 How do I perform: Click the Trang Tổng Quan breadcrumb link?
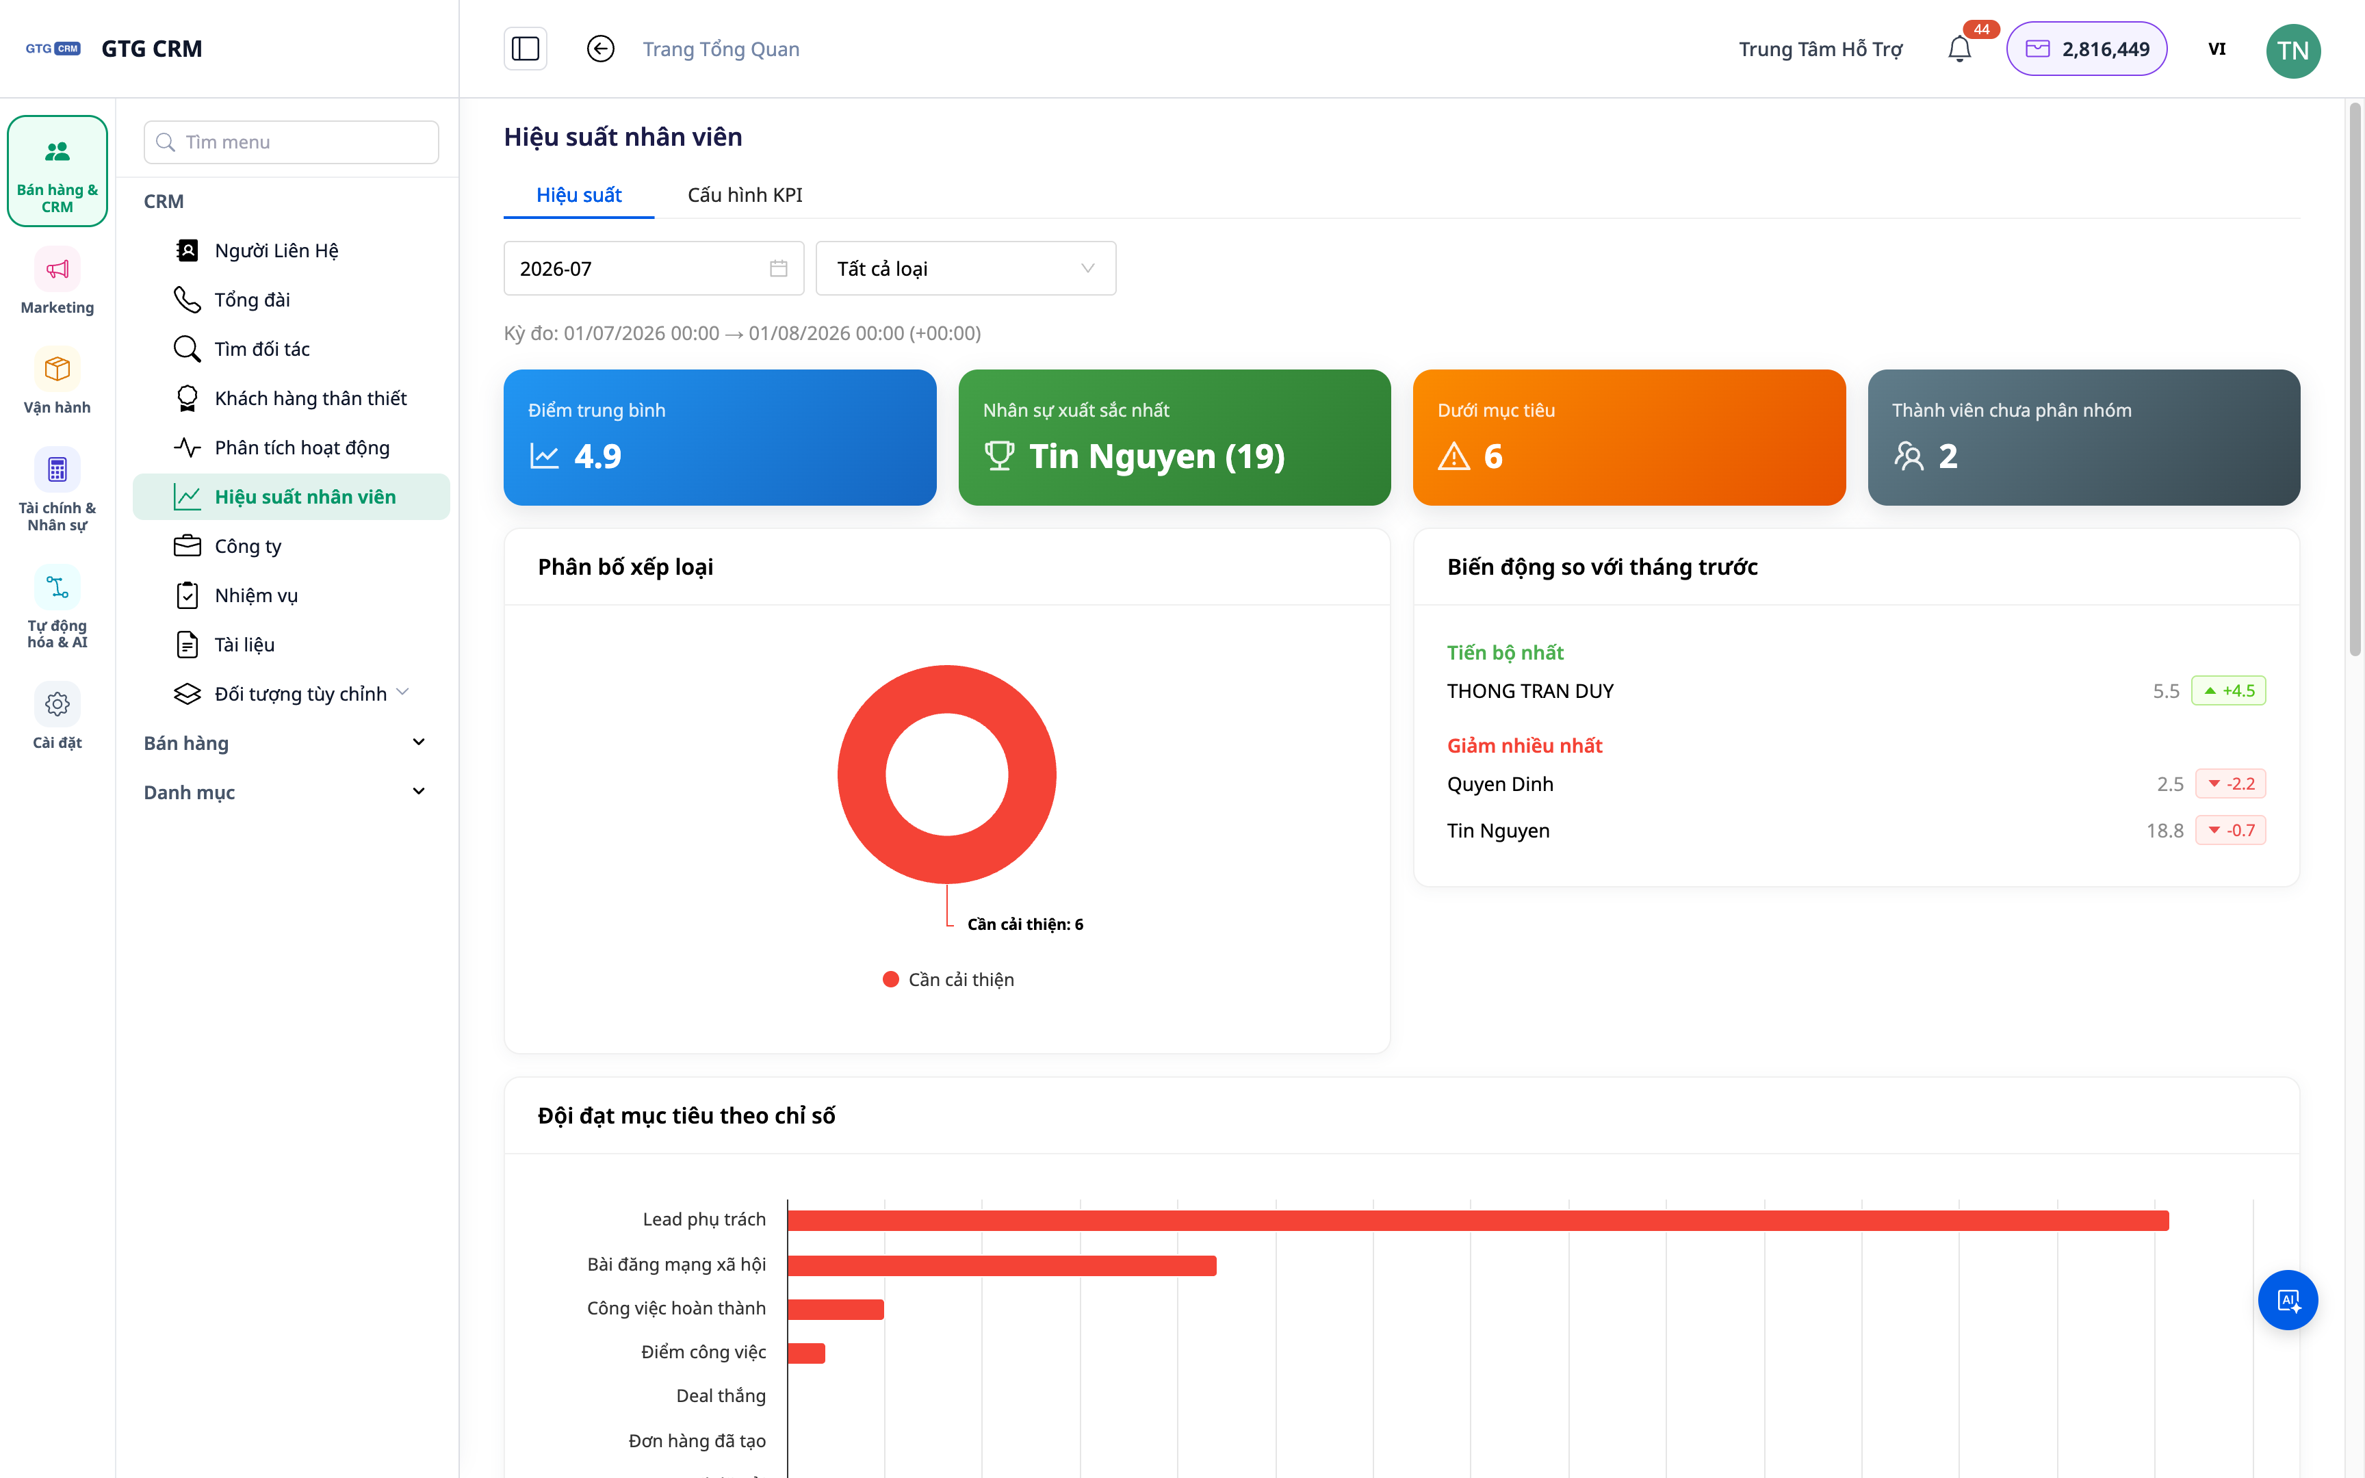[721, 49]
